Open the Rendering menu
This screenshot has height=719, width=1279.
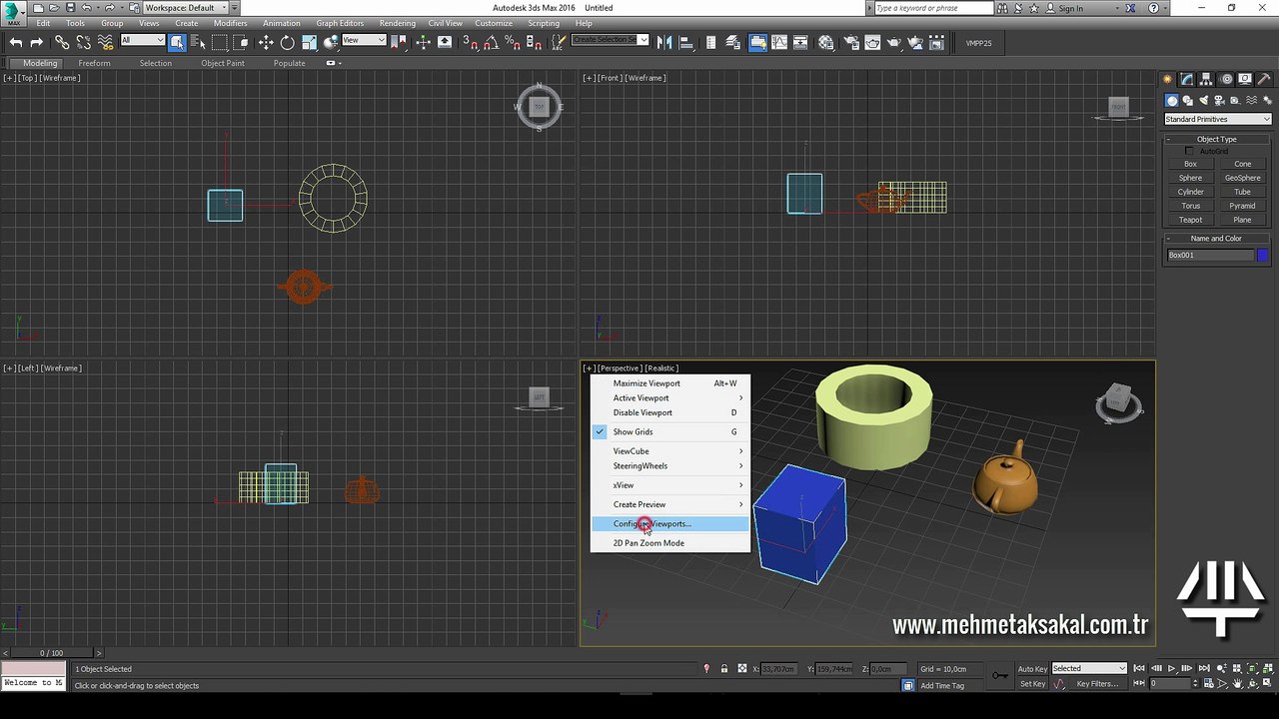click(398, 23)
